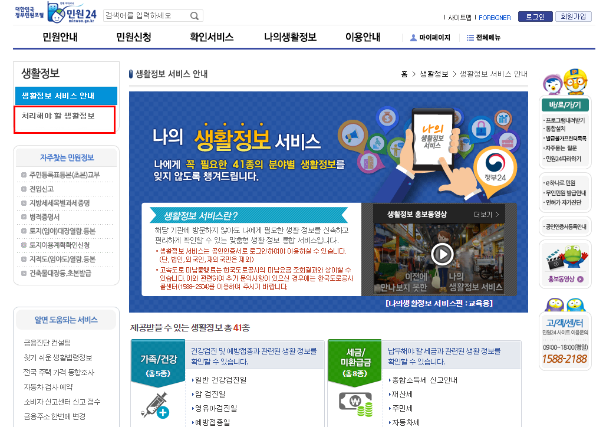Open 소비자 신고센터 신고 접수 link
This screenshot has width=616, height=427.
[x=62, y=402]
